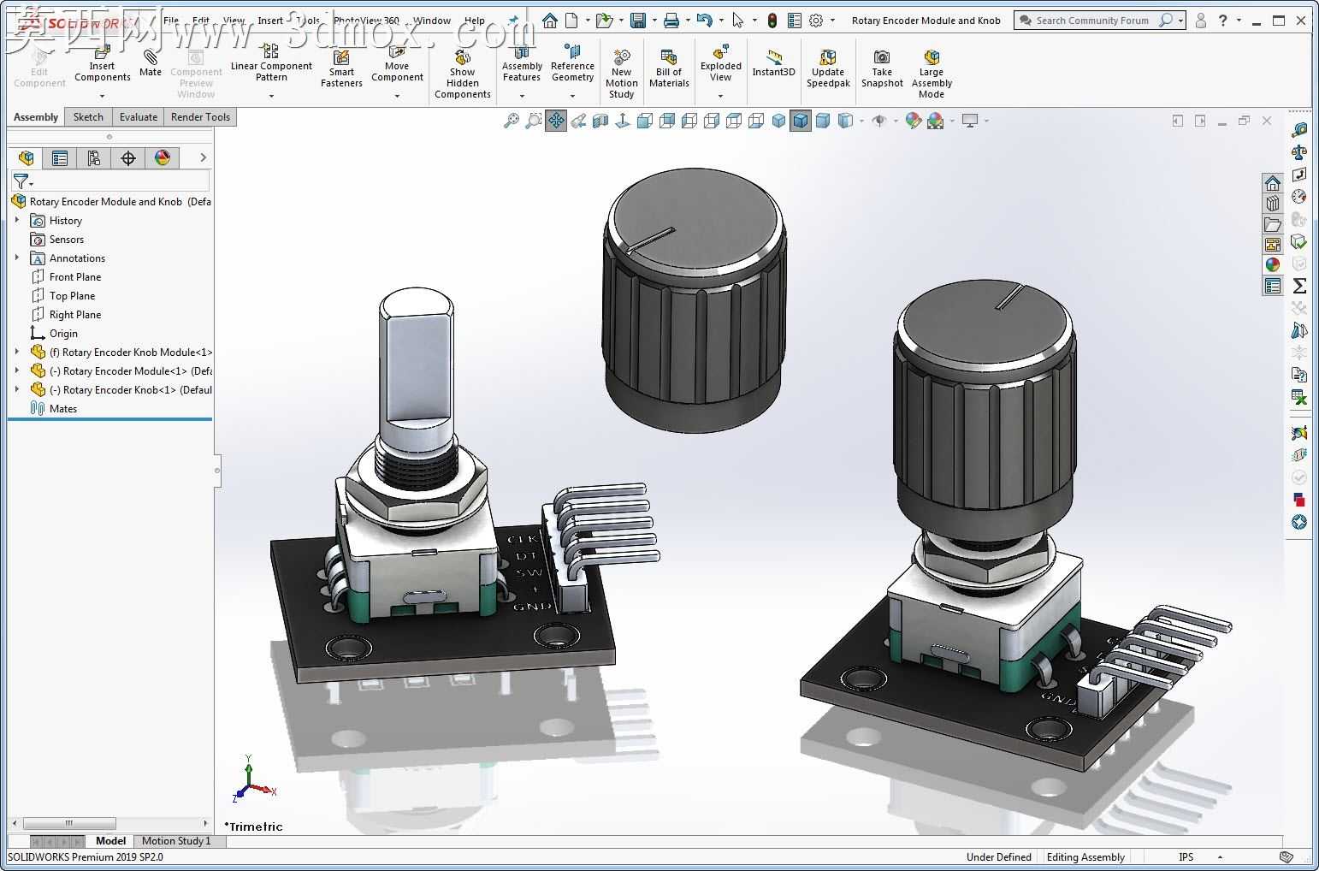Image resolution: width=1319 pixels, height=871 pixels.
Task: Switch to the Evaluate tab
Action: point(139,117)
